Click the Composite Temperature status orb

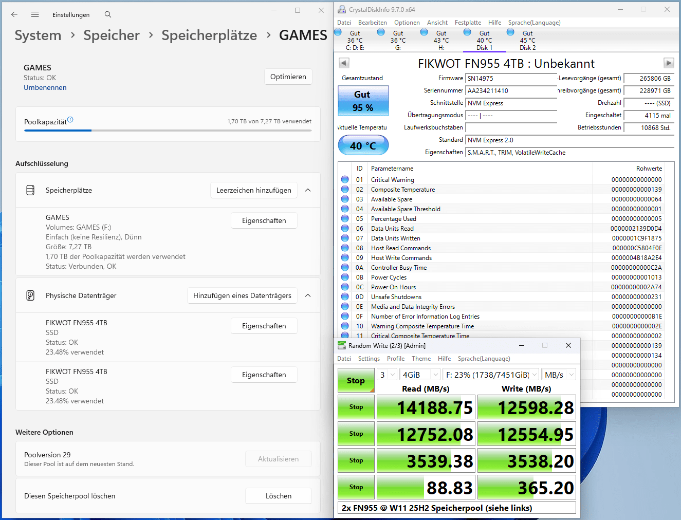[345, 189]
